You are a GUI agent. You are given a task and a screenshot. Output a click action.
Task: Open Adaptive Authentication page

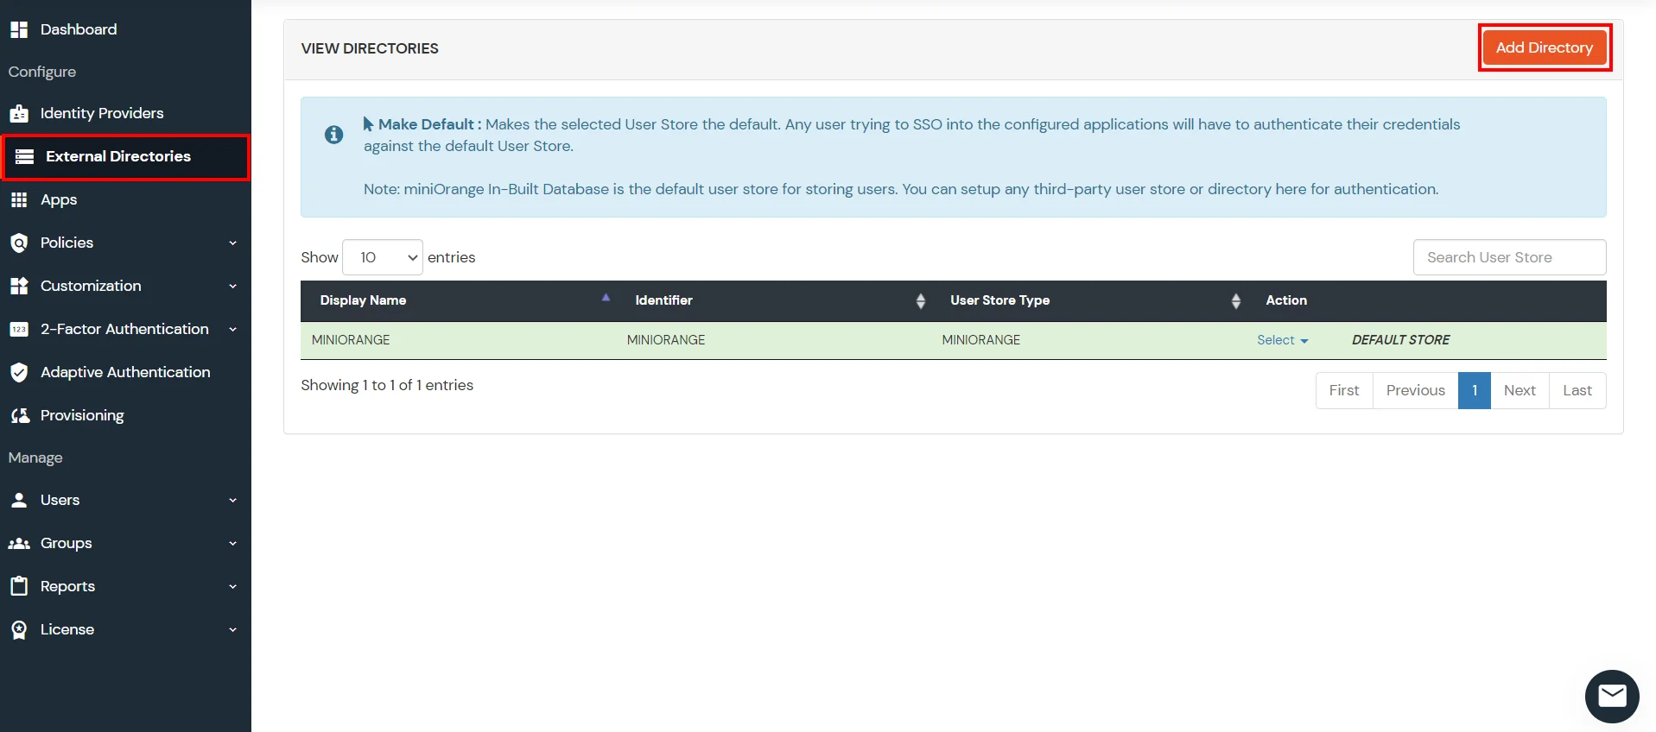pos(125,372)
